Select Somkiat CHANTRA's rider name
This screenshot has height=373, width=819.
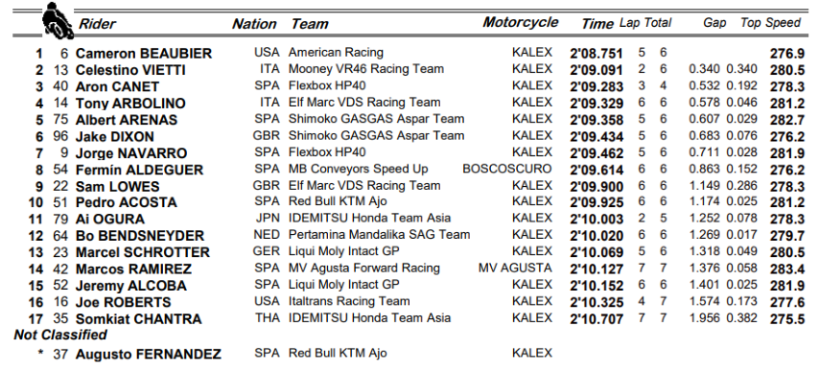[x=138, y=319]
